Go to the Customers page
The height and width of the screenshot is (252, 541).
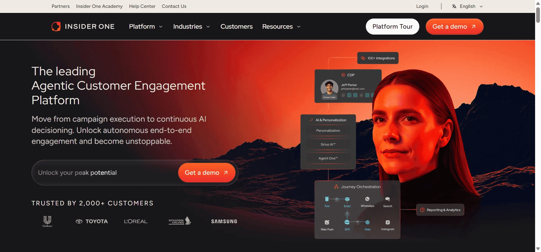click(x=237, y=27)
